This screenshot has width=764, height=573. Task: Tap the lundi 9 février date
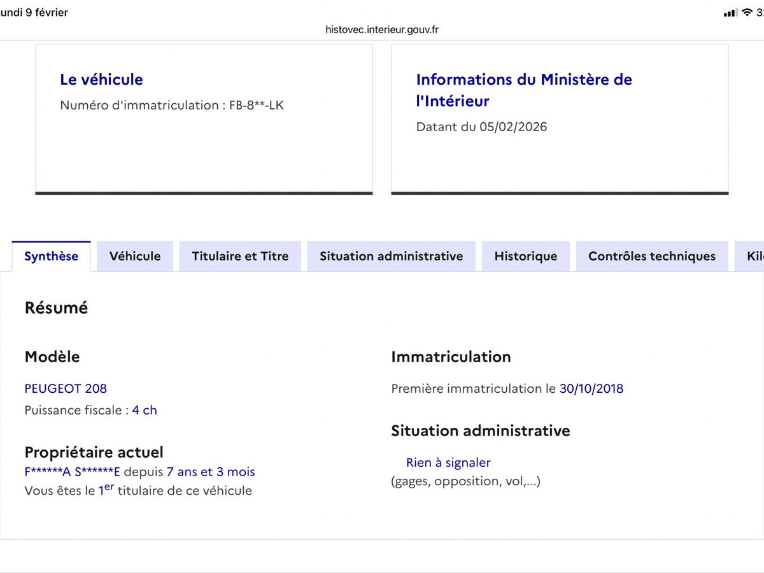34,12
